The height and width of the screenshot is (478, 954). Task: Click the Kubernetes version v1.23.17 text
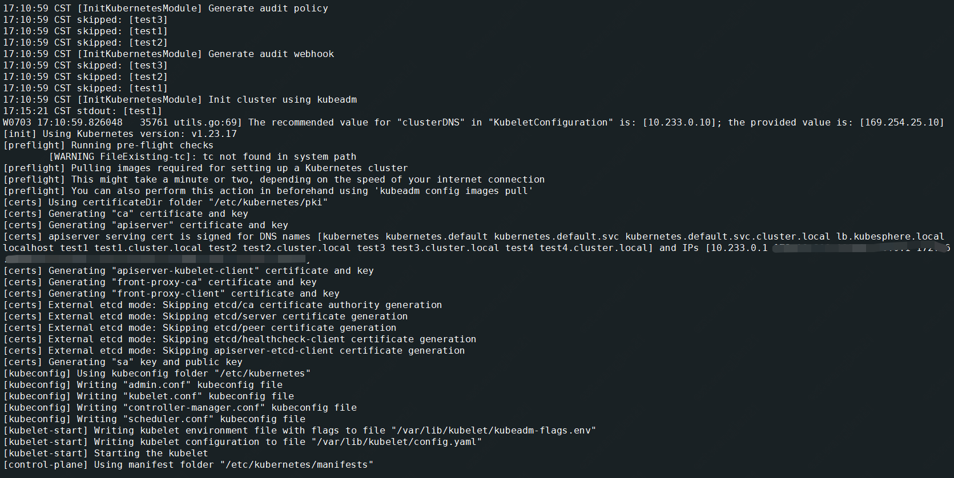[x=214, y=134]
